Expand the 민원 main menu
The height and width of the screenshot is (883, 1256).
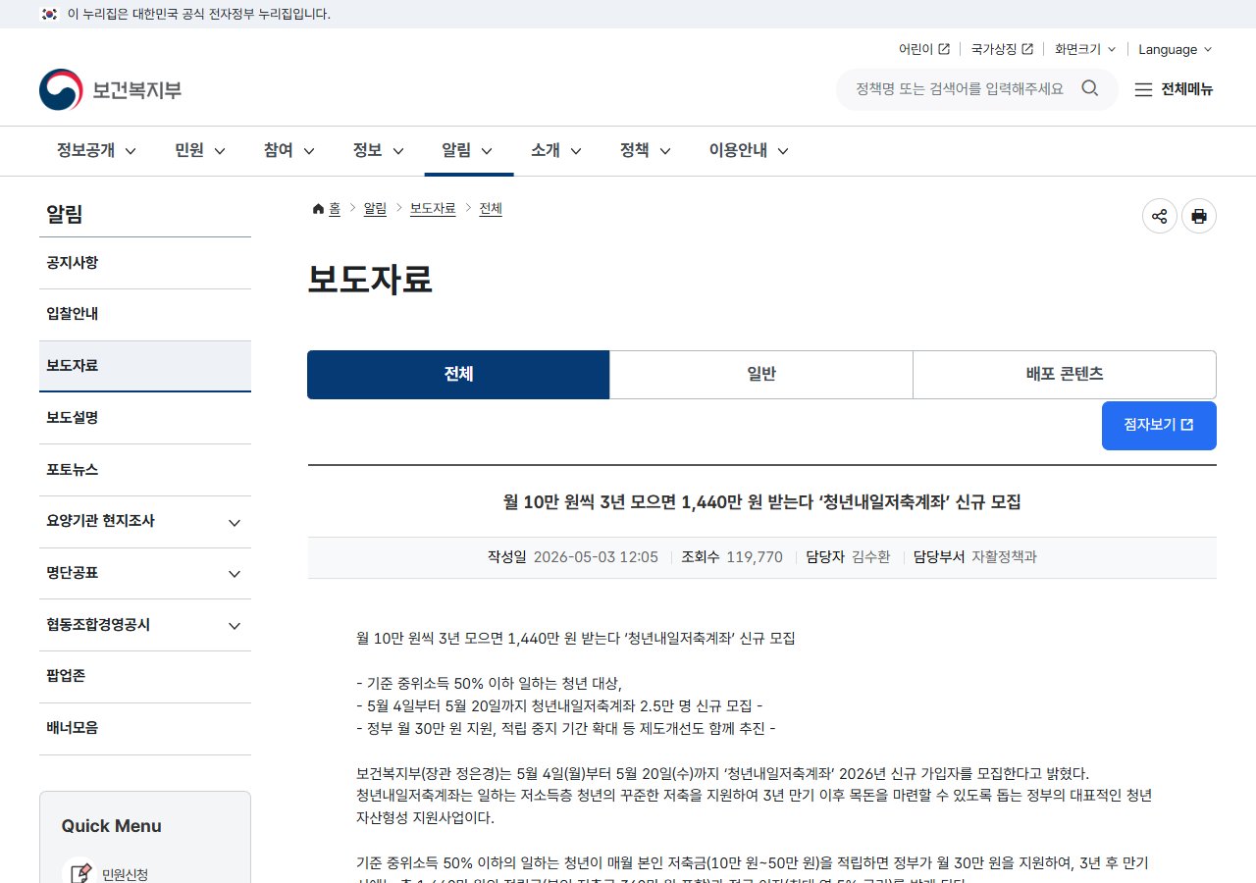click(200, 150)
